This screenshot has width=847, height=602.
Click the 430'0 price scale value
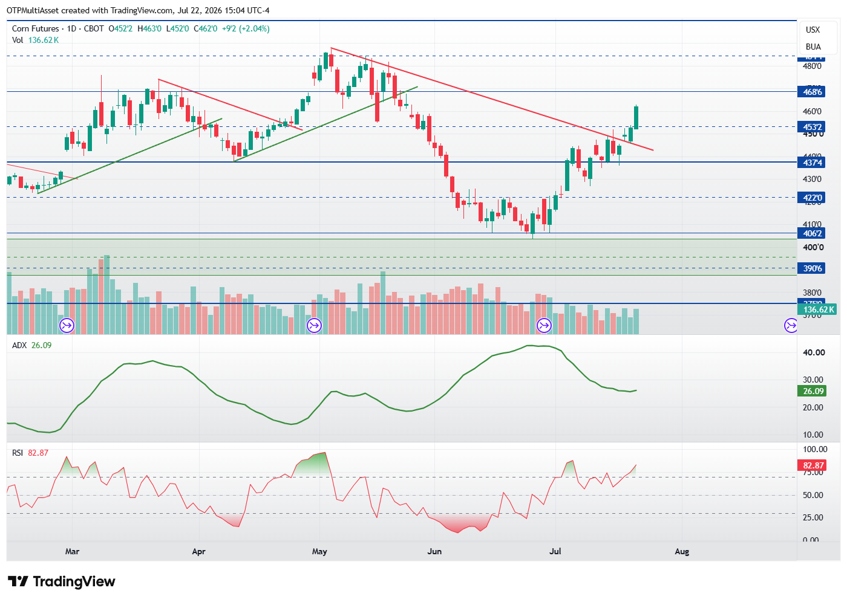click(813, 179)
